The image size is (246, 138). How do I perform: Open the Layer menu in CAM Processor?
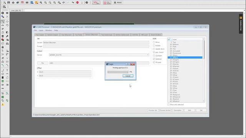pyautogui.click(x=41, y=30)
